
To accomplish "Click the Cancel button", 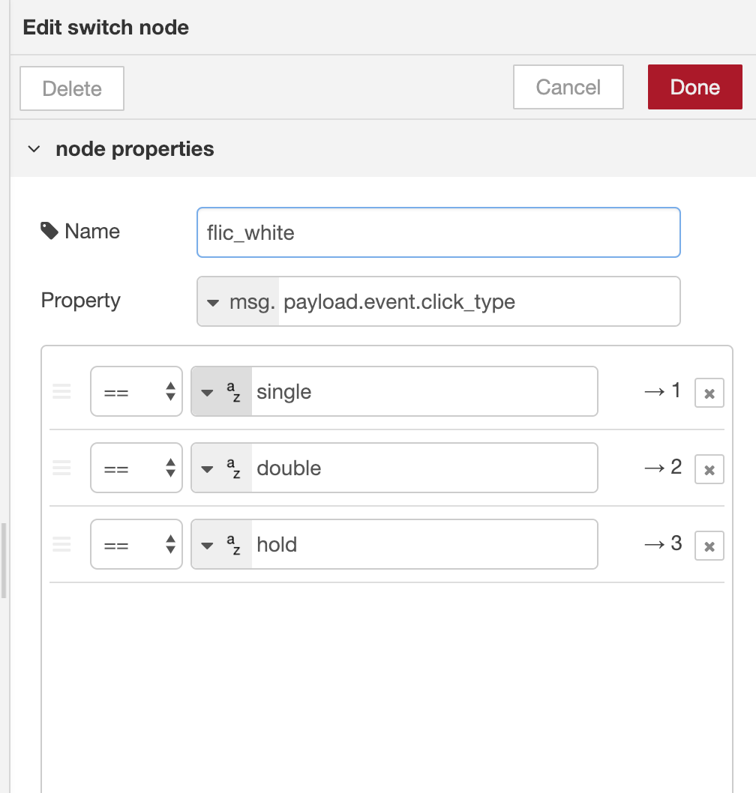I will click(x=568, y=87).
